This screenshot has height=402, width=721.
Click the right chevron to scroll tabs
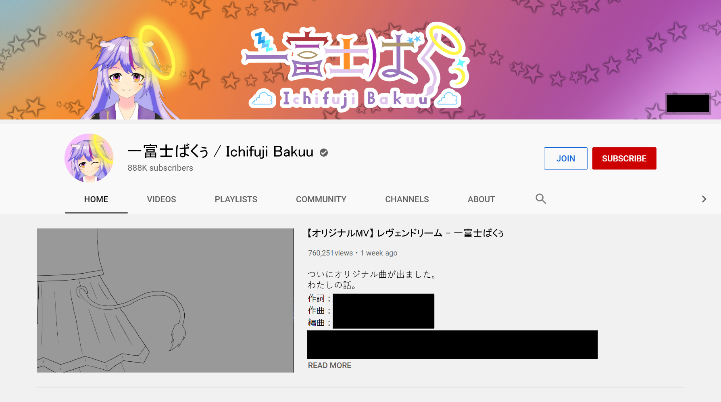[x=704, y=199]
